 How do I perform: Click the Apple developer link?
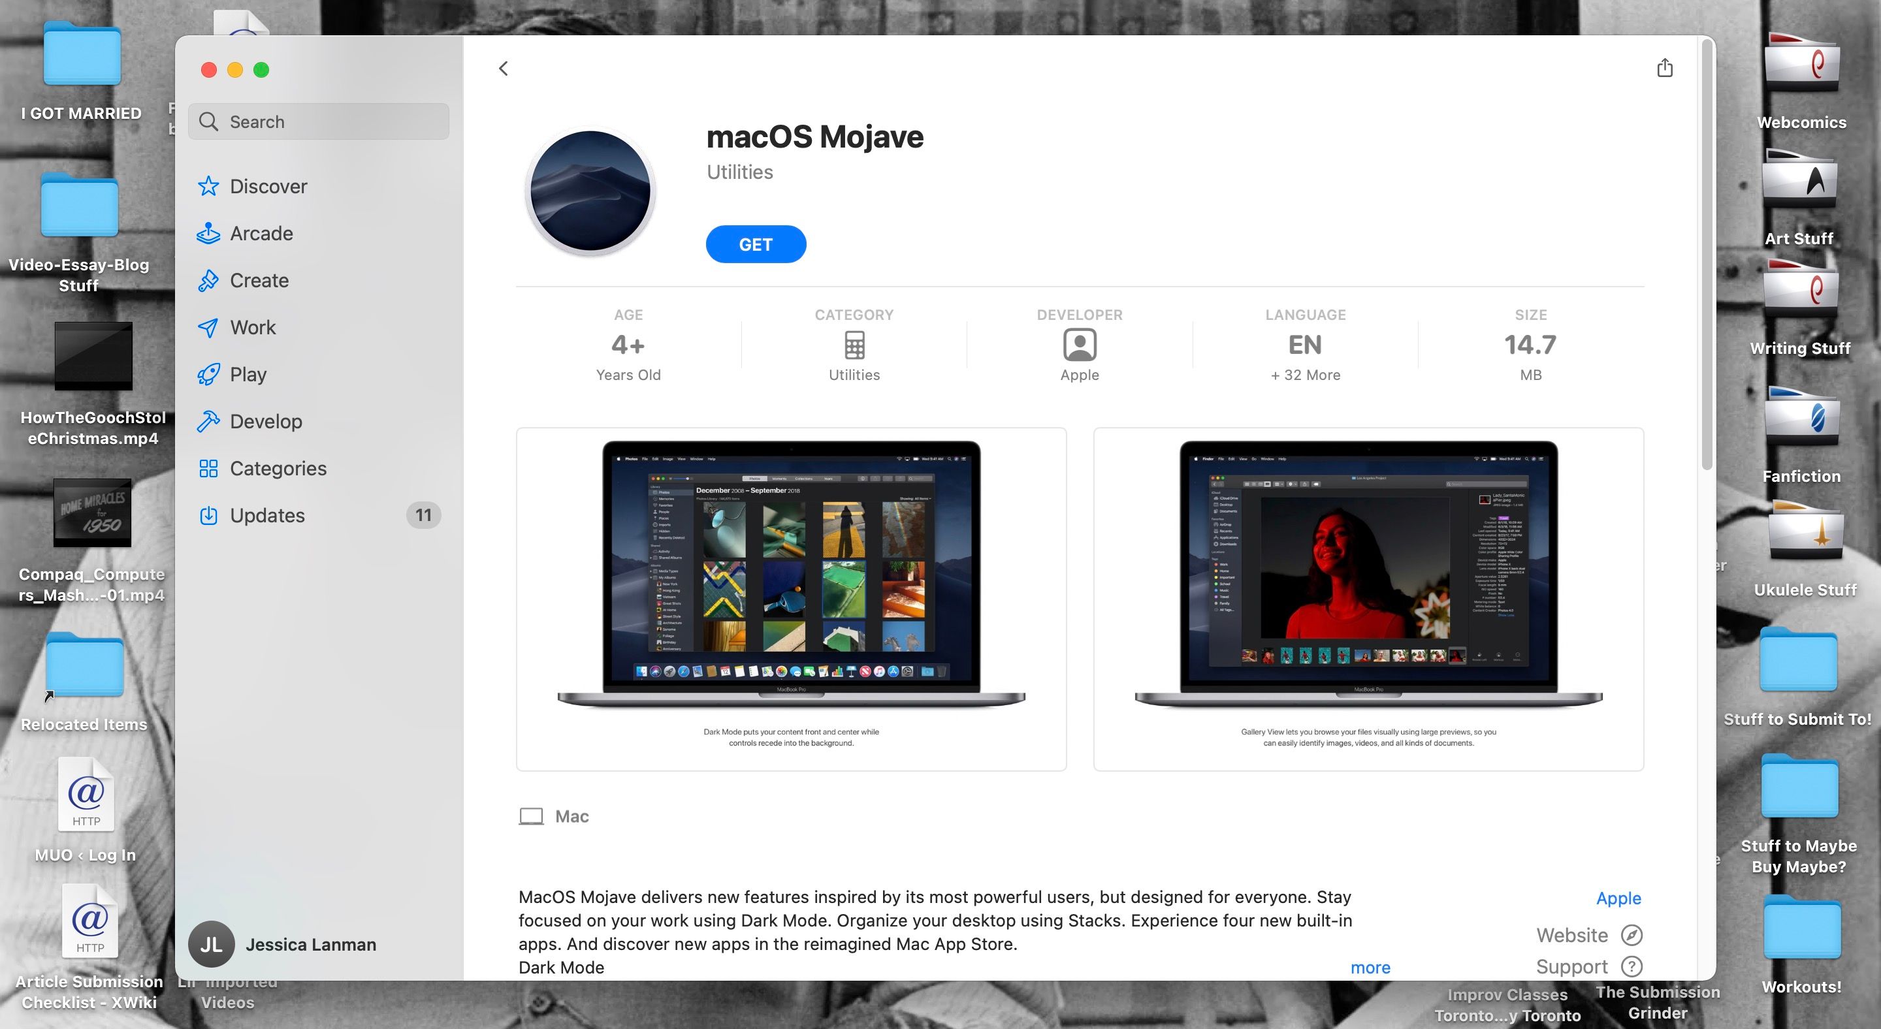tap(1618, 898)
